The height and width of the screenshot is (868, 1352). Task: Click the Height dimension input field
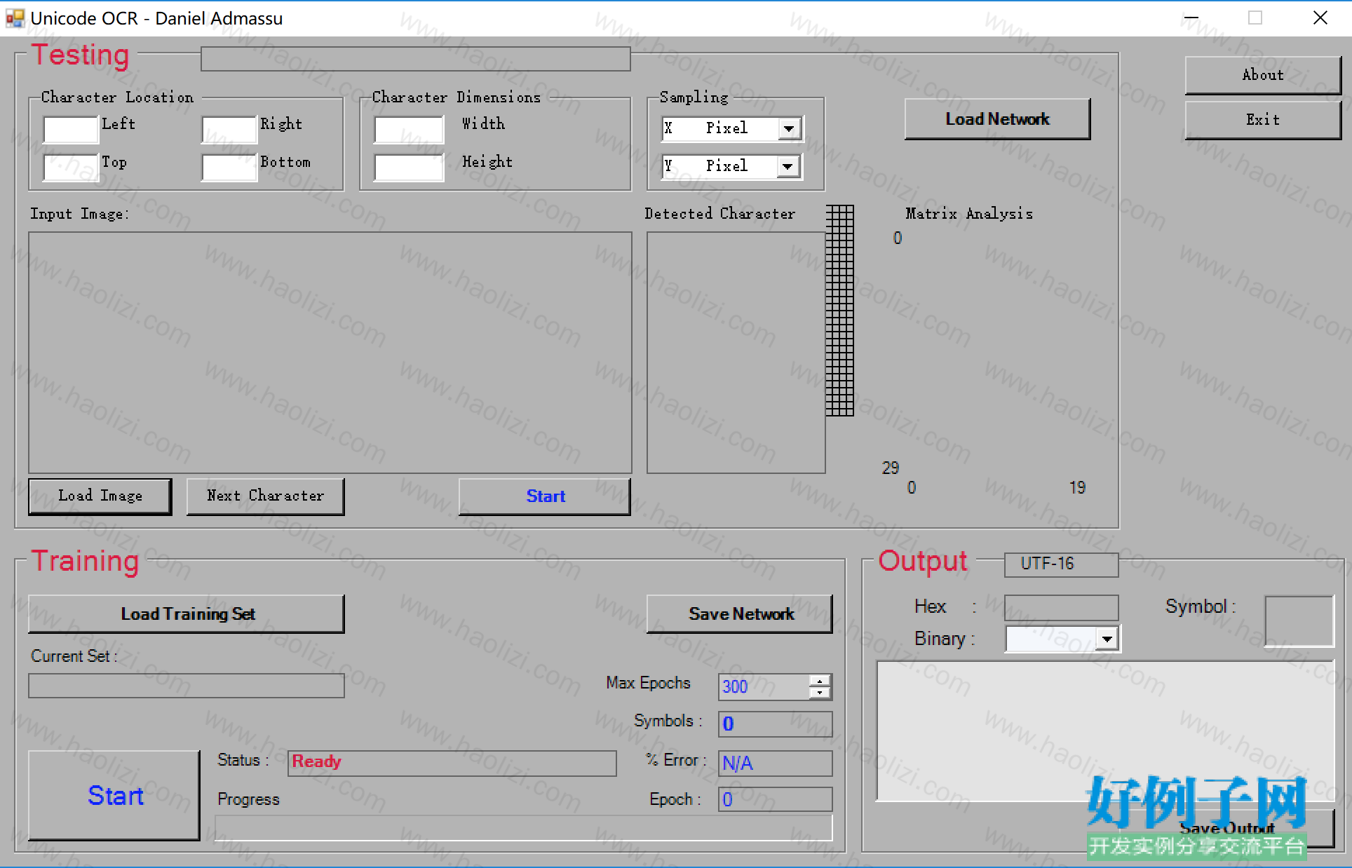409,168
